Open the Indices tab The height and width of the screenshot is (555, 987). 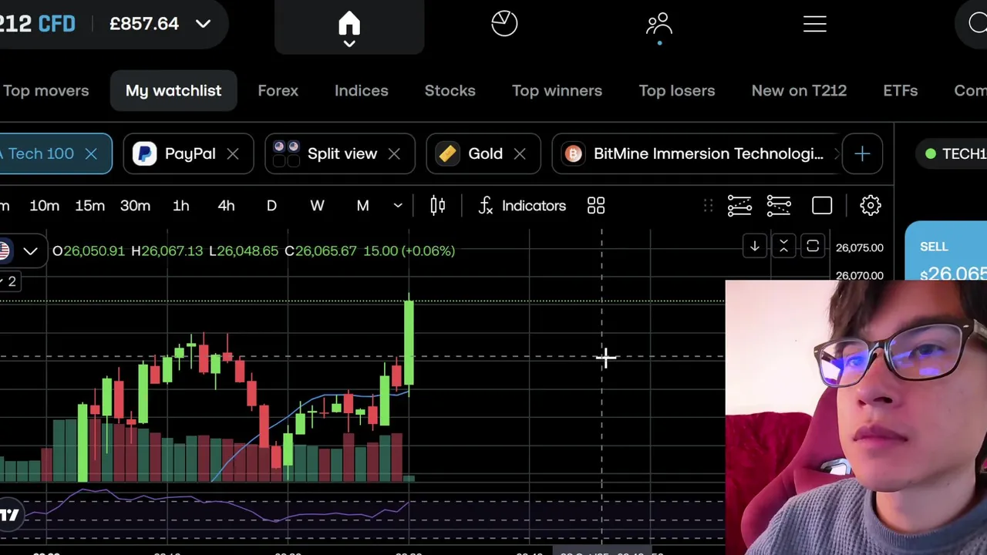[x=361, y=91]
